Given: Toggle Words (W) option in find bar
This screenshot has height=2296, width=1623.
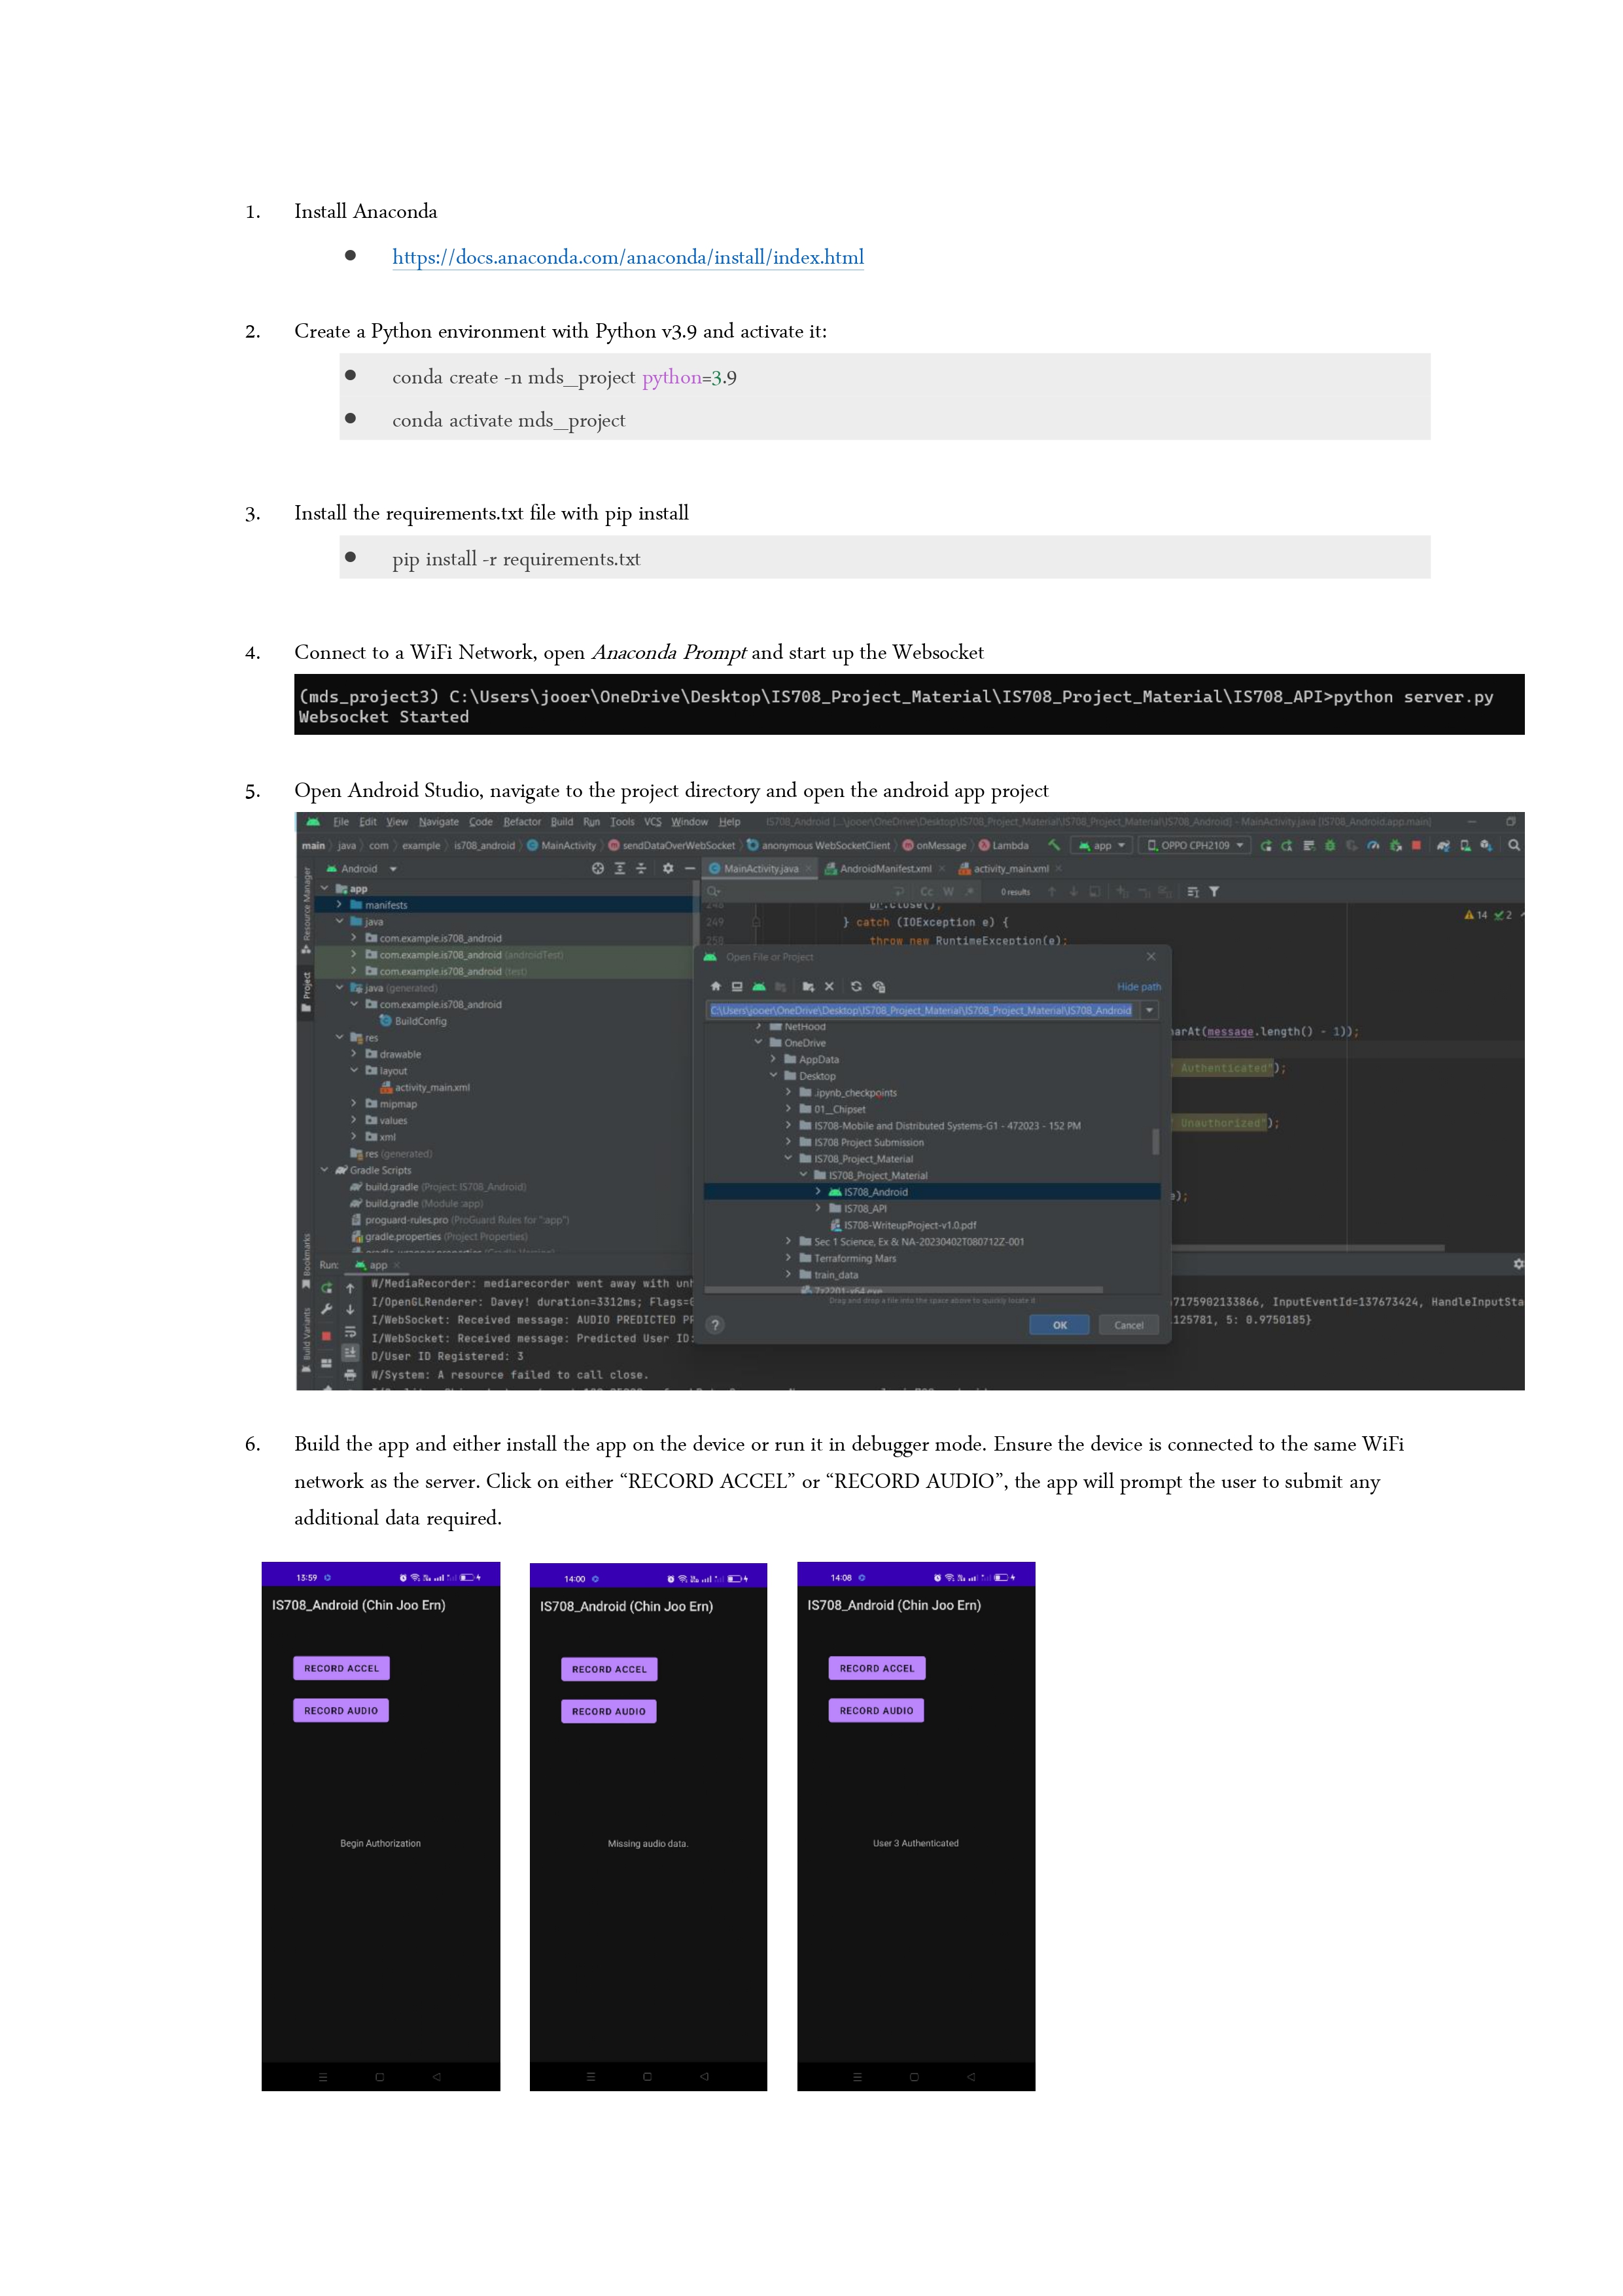Looking at the screenshot, I should click(x=948, y=892).
